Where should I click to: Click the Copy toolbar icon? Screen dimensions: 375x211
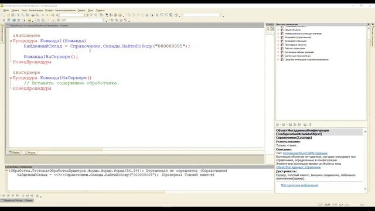pyautogui.click(x=23, y=15)
